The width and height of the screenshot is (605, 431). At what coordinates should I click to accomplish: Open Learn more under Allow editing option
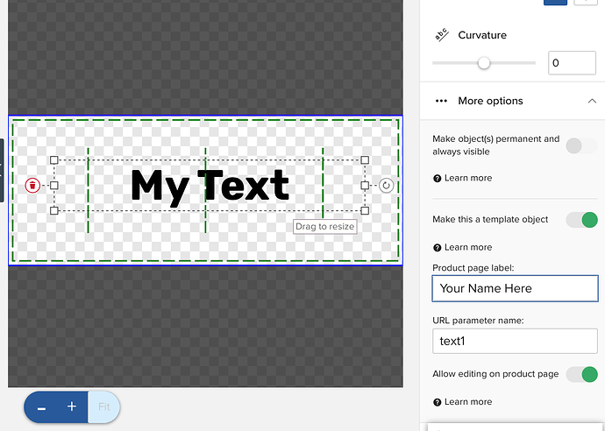point(468,402)
